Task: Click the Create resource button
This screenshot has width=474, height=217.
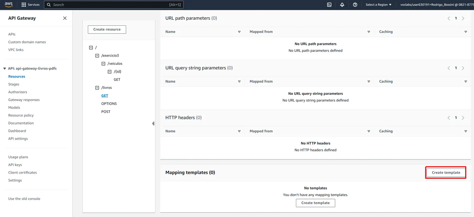Action: (x=107, y=29)
